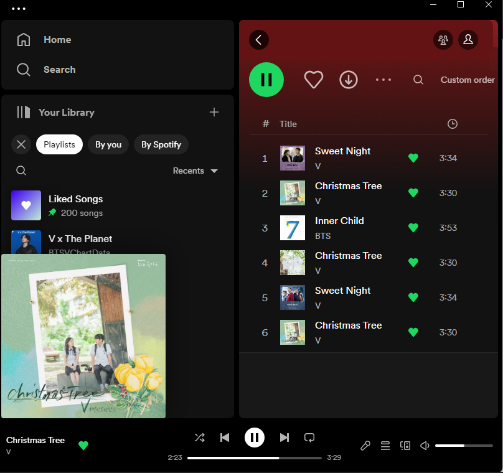
Task: Open artist BTS on track 3
Action: [322, 236]
